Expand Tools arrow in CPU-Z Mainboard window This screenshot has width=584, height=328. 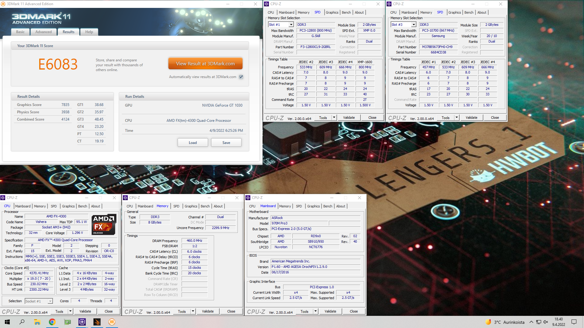point(315,312)
